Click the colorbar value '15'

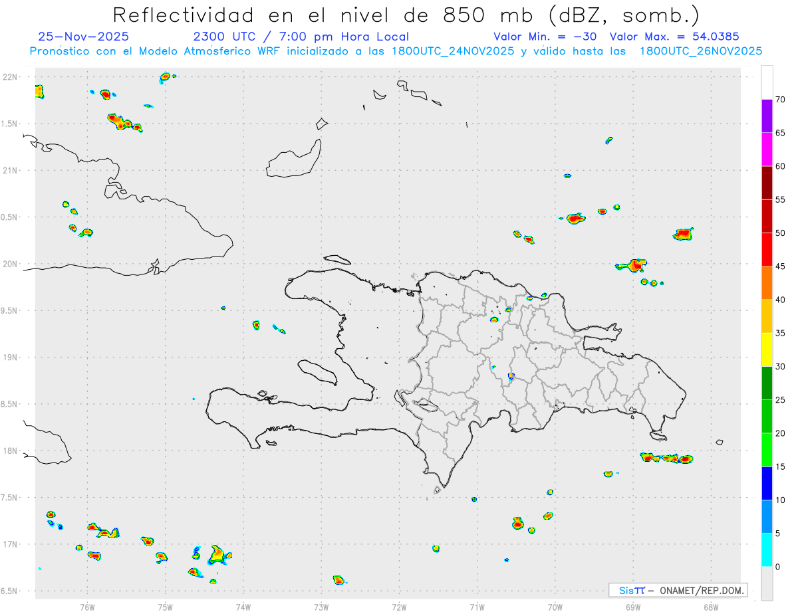click(780, 466)
